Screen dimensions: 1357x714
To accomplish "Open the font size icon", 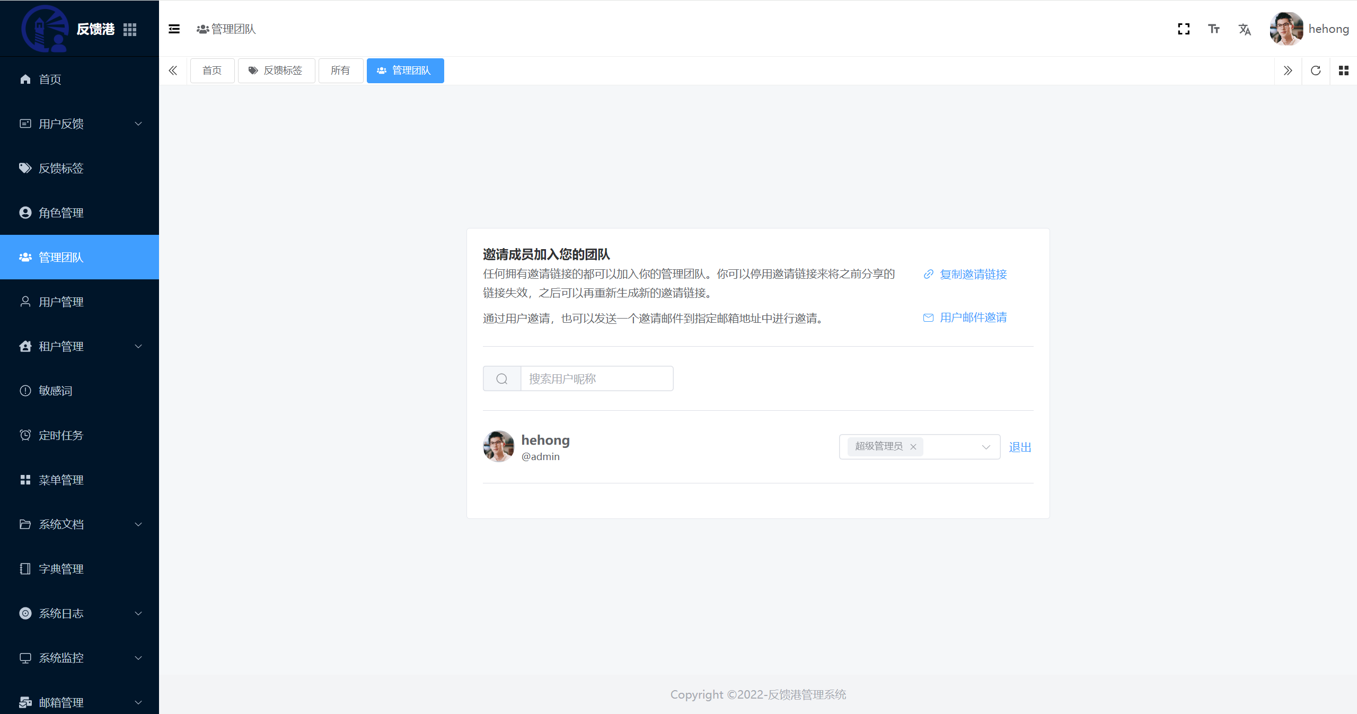I will point(1214,29).
